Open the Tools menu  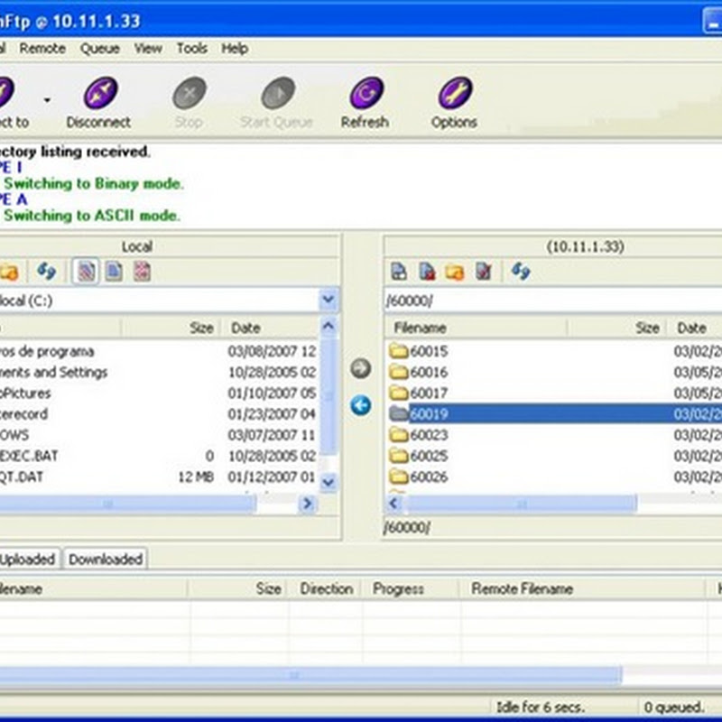pos(191,49)
